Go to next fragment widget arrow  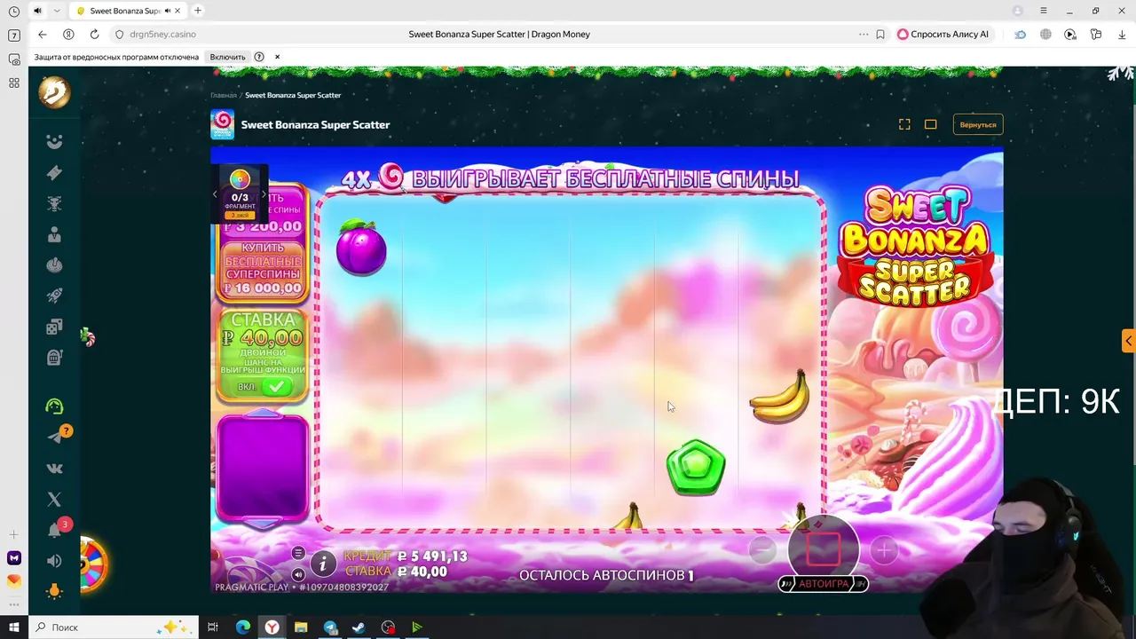(264, 193)
